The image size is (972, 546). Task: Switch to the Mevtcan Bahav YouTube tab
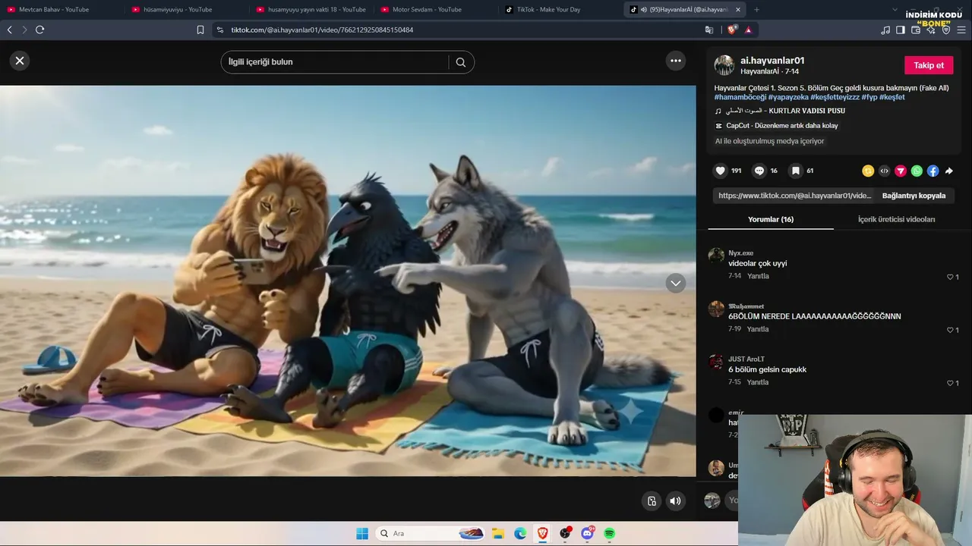[x=53, y=9]
